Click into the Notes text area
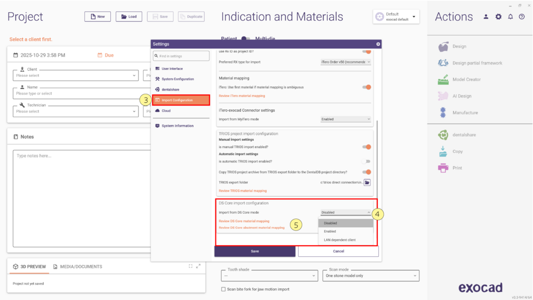Screen dimensions: 533x300 (x=82, y=198)
